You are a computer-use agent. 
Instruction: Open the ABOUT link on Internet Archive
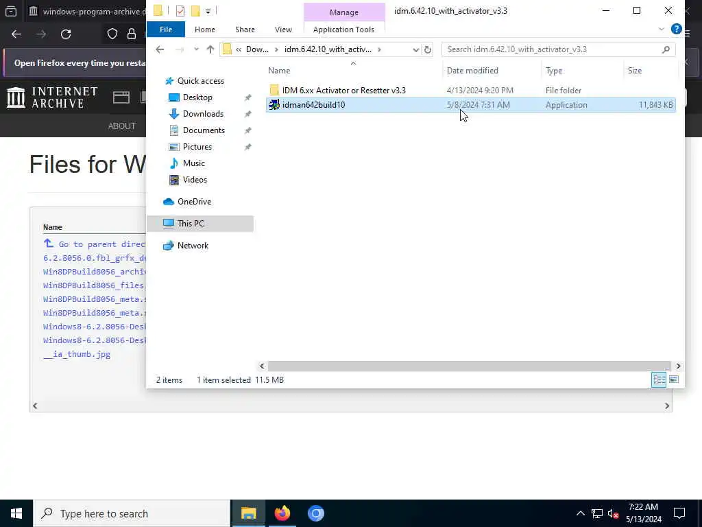pos(121,126)
